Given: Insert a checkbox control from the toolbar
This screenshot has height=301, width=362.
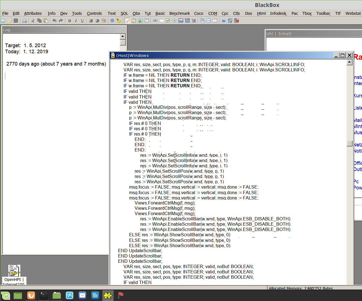Looking at the screenshot, I should pos(168,21).
